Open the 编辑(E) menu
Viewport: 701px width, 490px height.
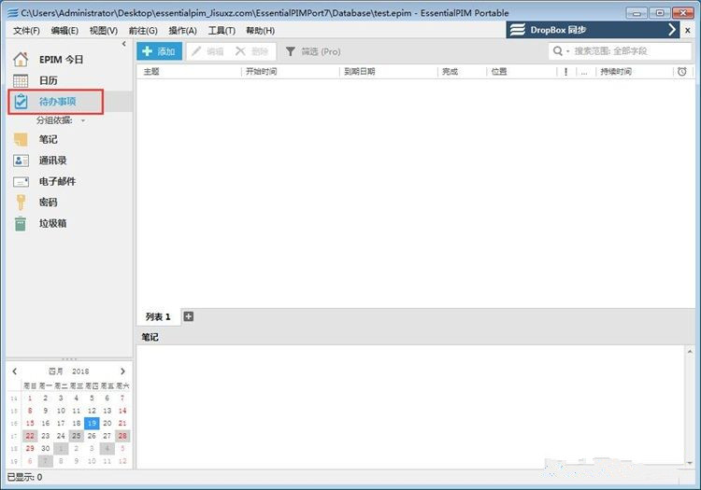click(x=64, y=31)
